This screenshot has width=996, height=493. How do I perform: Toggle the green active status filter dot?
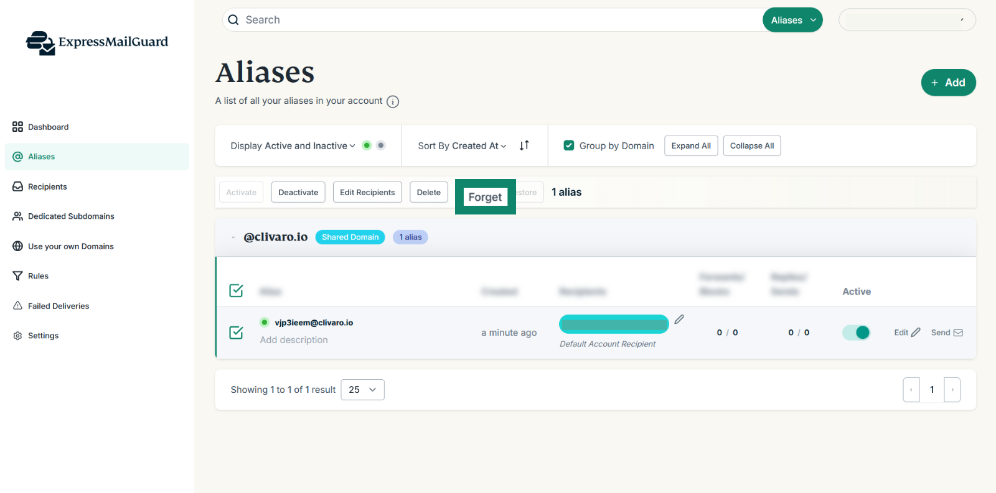tap(367, 145)
